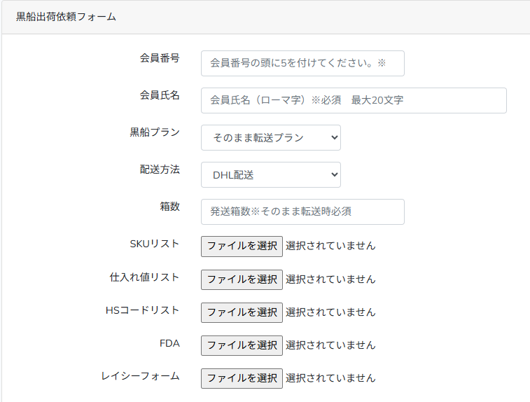Expand the 配送方法 DHL配送 dropdown
Image resolution: width=530 pixels, height=402 pixels.
click(x=270, y=175)
